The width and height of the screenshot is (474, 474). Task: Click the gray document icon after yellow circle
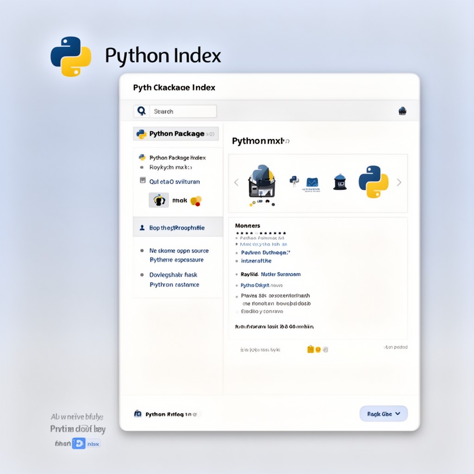point(325,350)
